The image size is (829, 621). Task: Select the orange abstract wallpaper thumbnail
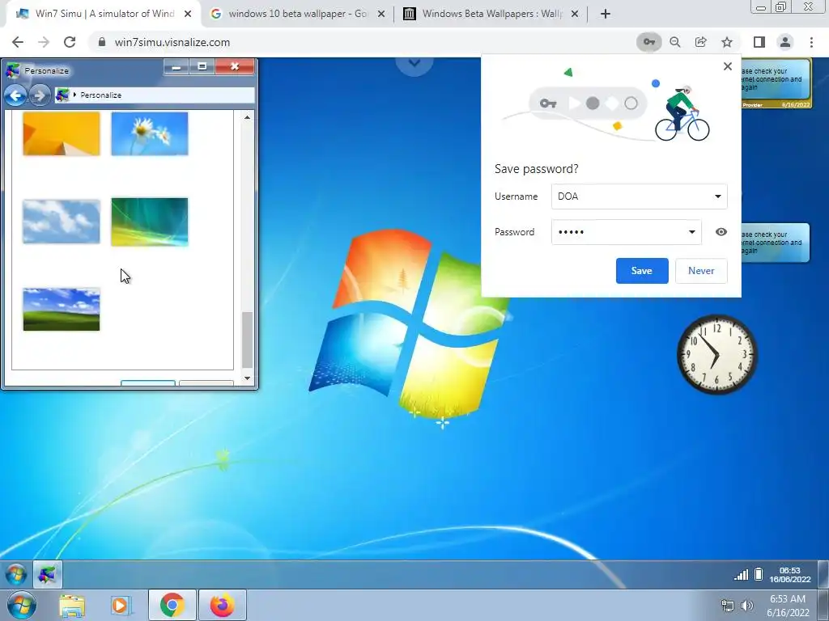(x=62, y=133)
